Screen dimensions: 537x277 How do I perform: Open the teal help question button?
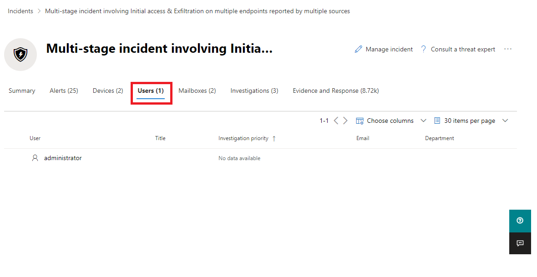520,221
